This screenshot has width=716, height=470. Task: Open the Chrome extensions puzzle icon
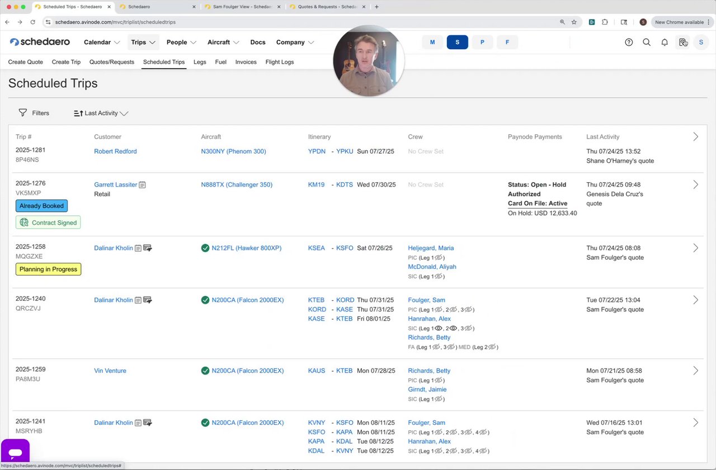pyautogui.click(x=605, y=22)
